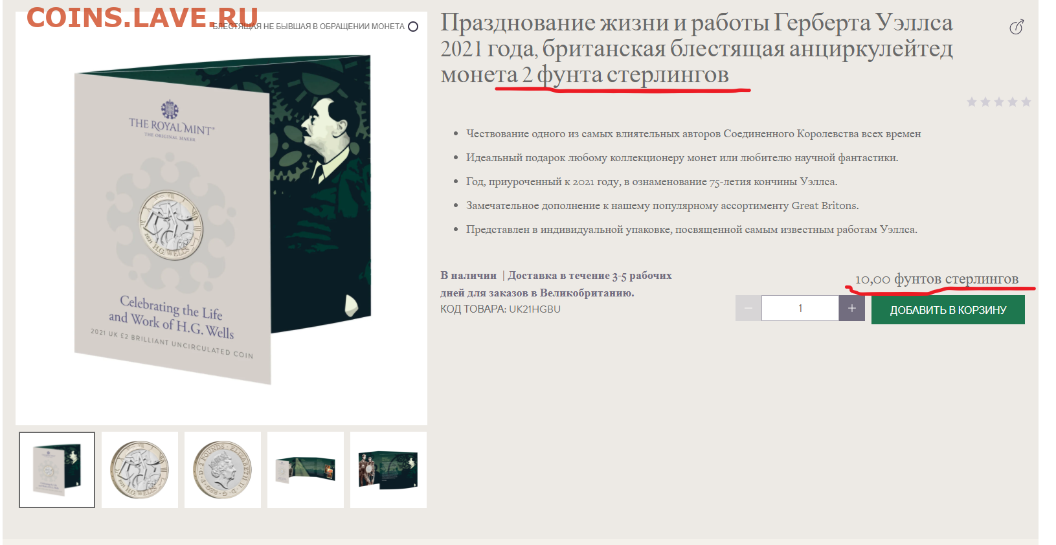The height and width of the screenshot is (545, 1056).
Task: Rate the product with the third star
Action: (x=999, y=102)
